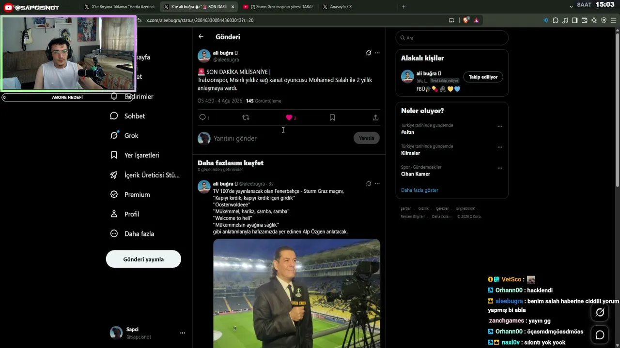Toggle the browser sidebar panel icon
Viewport: 620px width, 348px height.
[574, 20]
